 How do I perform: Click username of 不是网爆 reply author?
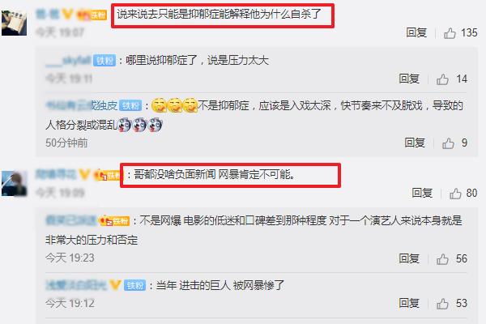click(x=71, y=221)
